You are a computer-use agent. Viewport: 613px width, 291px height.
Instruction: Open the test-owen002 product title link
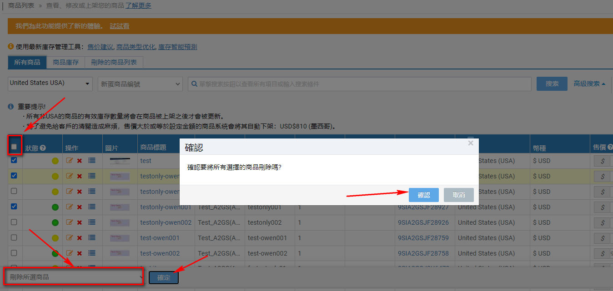[x=160, y=253]
